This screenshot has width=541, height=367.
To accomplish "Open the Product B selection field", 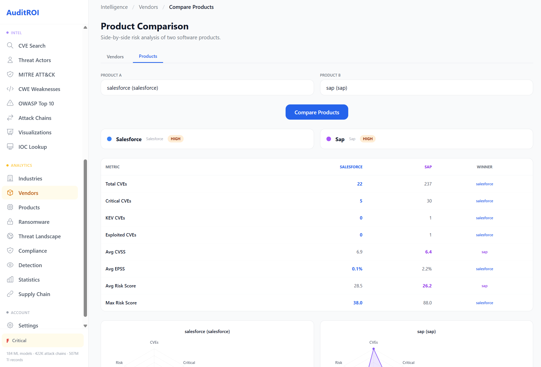I will click(426, 87).
